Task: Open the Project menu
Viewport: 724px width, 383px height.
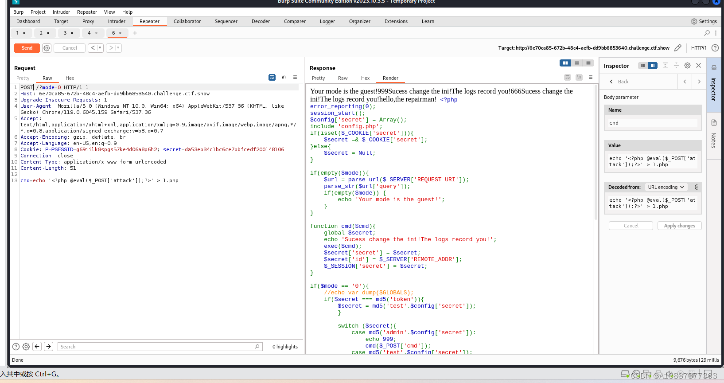Action: [x=38, y=12]
